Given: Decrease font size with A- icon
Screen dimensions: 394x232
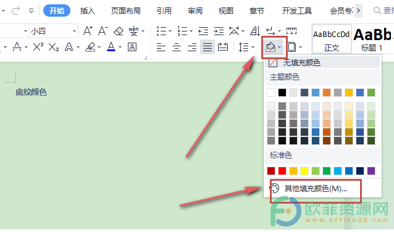Looking at the screenshot, I should tap(103, 31).
